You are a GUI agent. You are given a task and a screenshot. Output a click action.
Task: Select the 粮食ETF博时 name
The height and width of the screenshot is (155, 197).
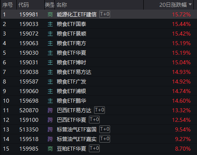(71, 62)
